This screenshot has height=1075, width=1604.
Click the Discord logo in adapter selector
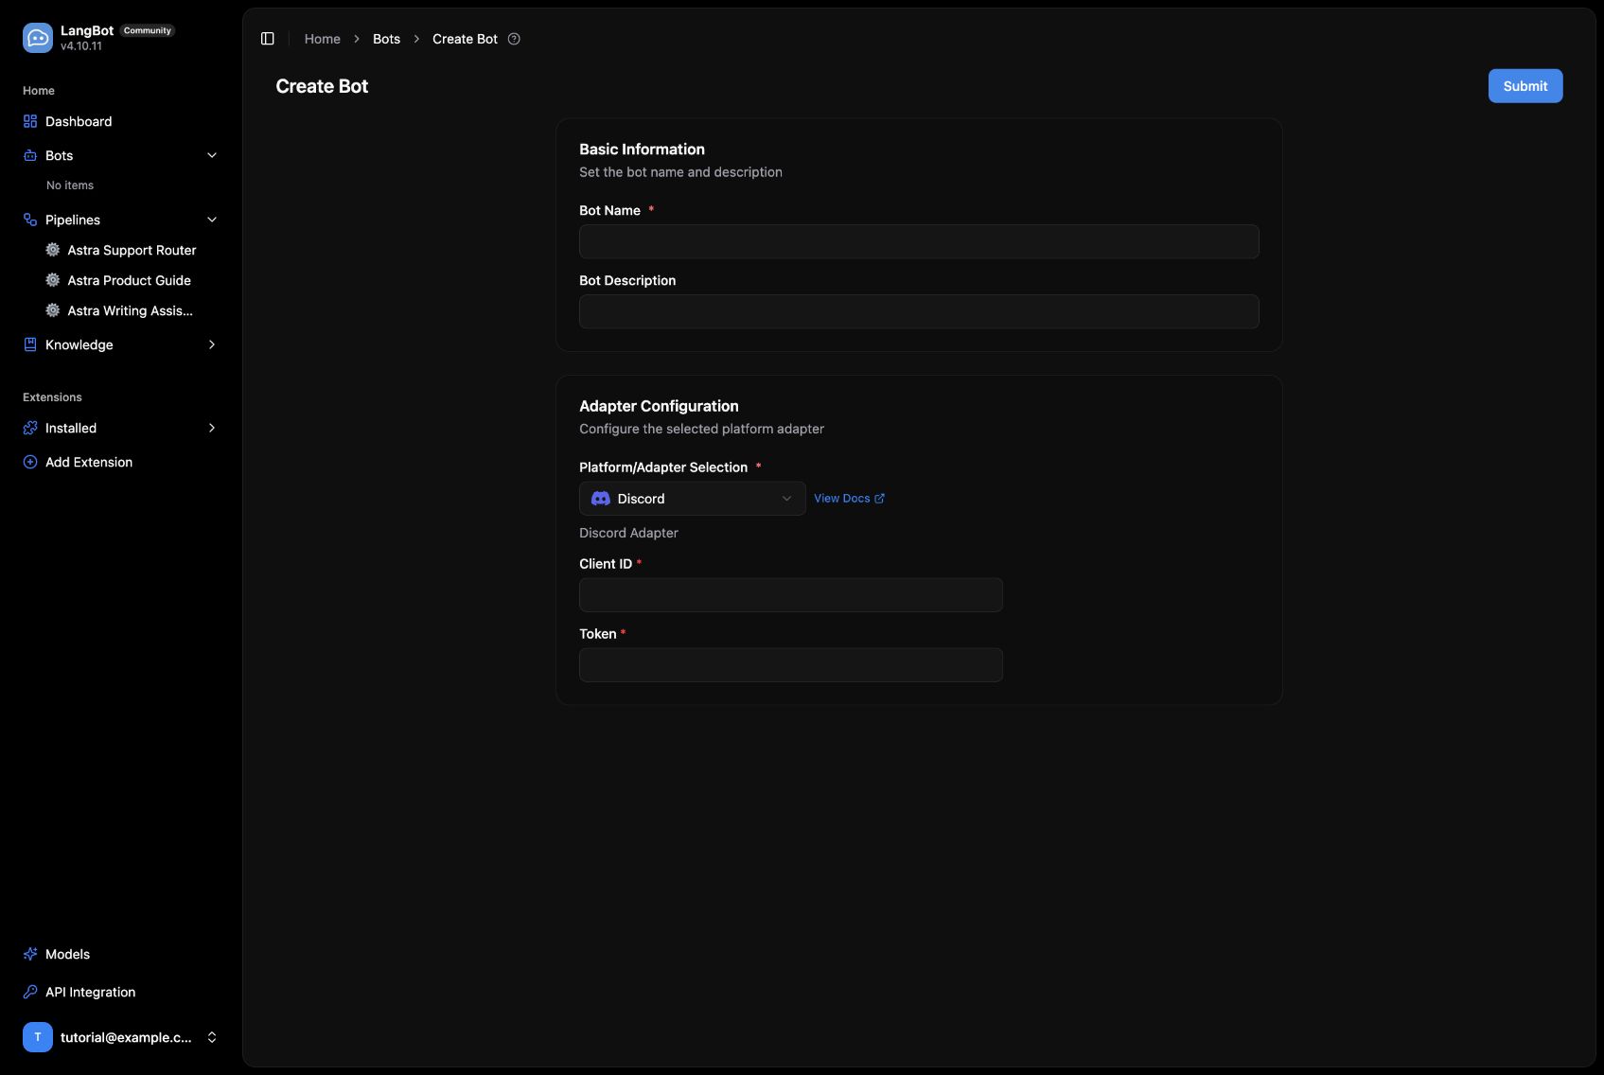coord(601,499)
